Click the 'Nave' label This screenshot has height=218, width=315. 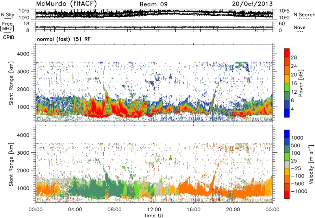300,27
